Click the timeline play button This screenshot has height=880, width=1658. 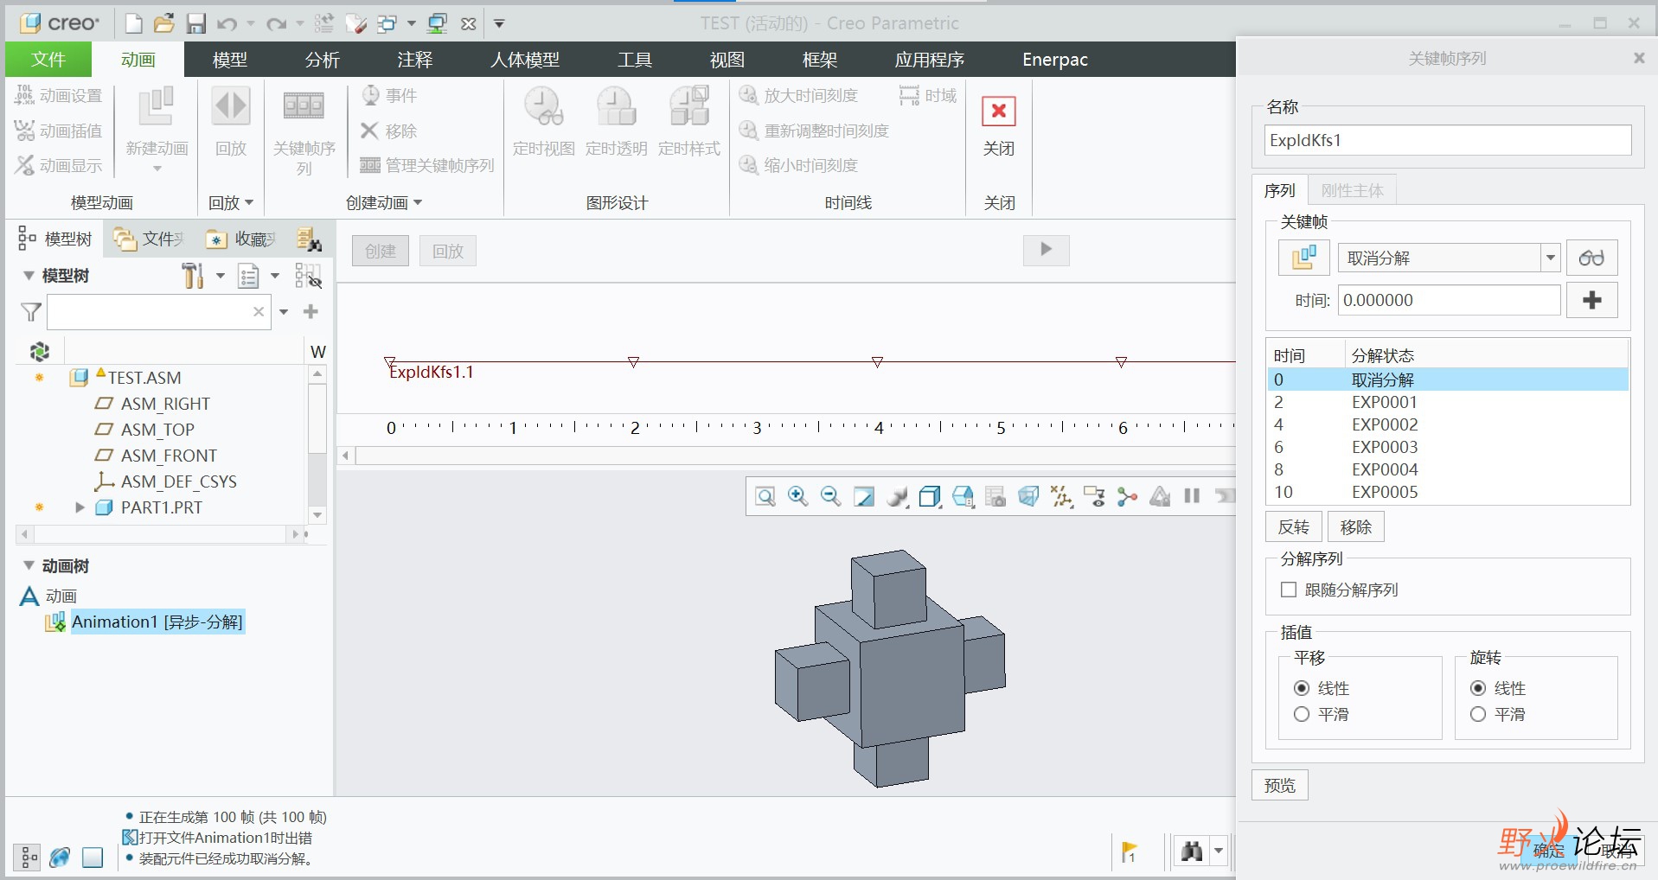tap(1046, 250)
